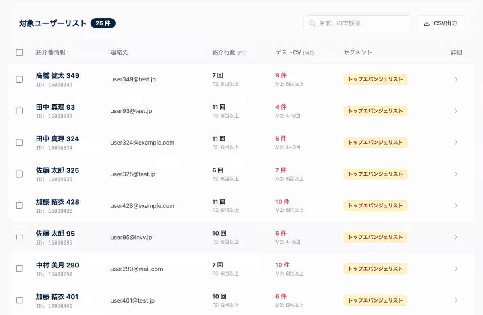Click the name 田中 真理 324
This screenshot has height=315, width=483.
point(58,139)
